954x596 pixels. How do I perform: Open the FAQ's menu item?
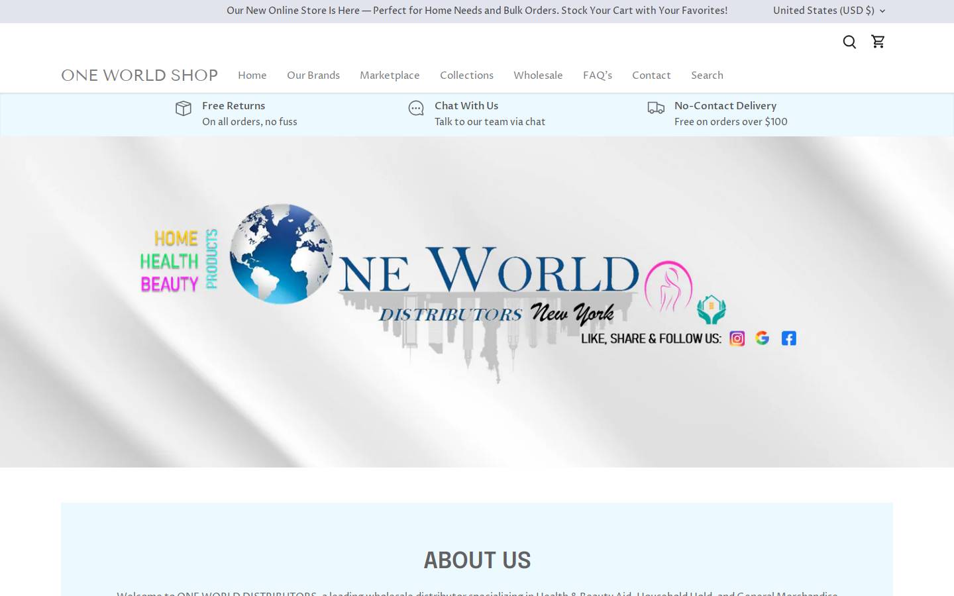[x=598, y=75]
